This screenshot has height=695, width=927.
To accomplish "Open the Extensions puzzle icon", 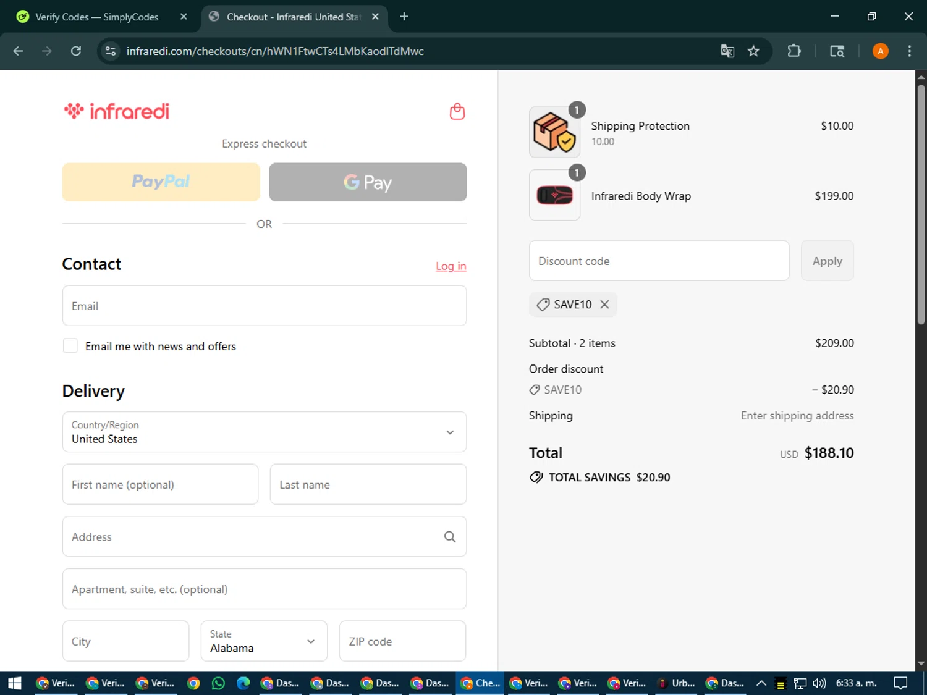I will point(794,51).
